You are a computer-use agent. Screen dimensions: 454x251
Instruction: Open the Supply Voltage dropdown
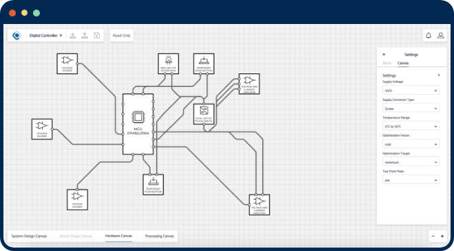[x=411, y=91]
